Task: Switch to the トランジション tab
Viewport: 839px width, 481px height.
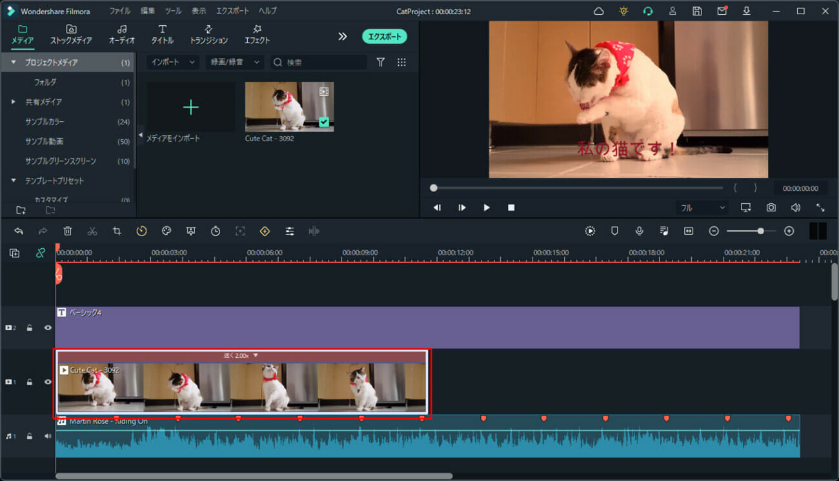Action: click(208, 35)
